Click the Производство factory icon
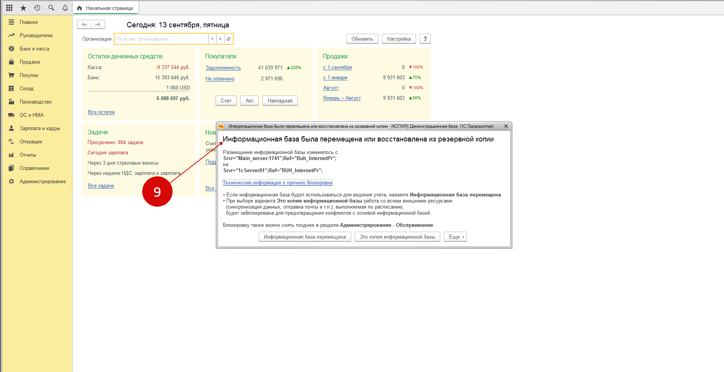This screenshot has height=372, width=724. (11, 102)
